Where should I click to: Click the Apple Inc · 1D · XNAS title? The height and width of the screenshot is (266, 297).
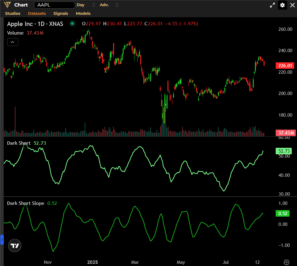click(35, 24)
